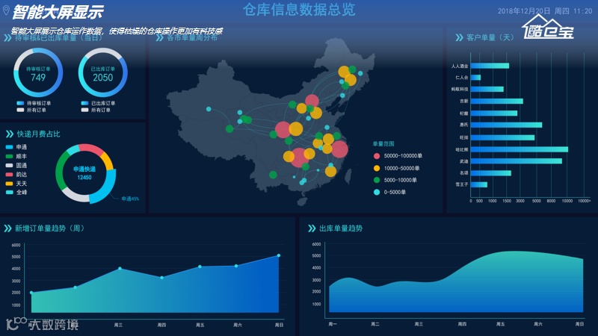598x336 pixels.
Task: Click the 周一 label on outbound trend axis
Action: (x=333, y=324)
